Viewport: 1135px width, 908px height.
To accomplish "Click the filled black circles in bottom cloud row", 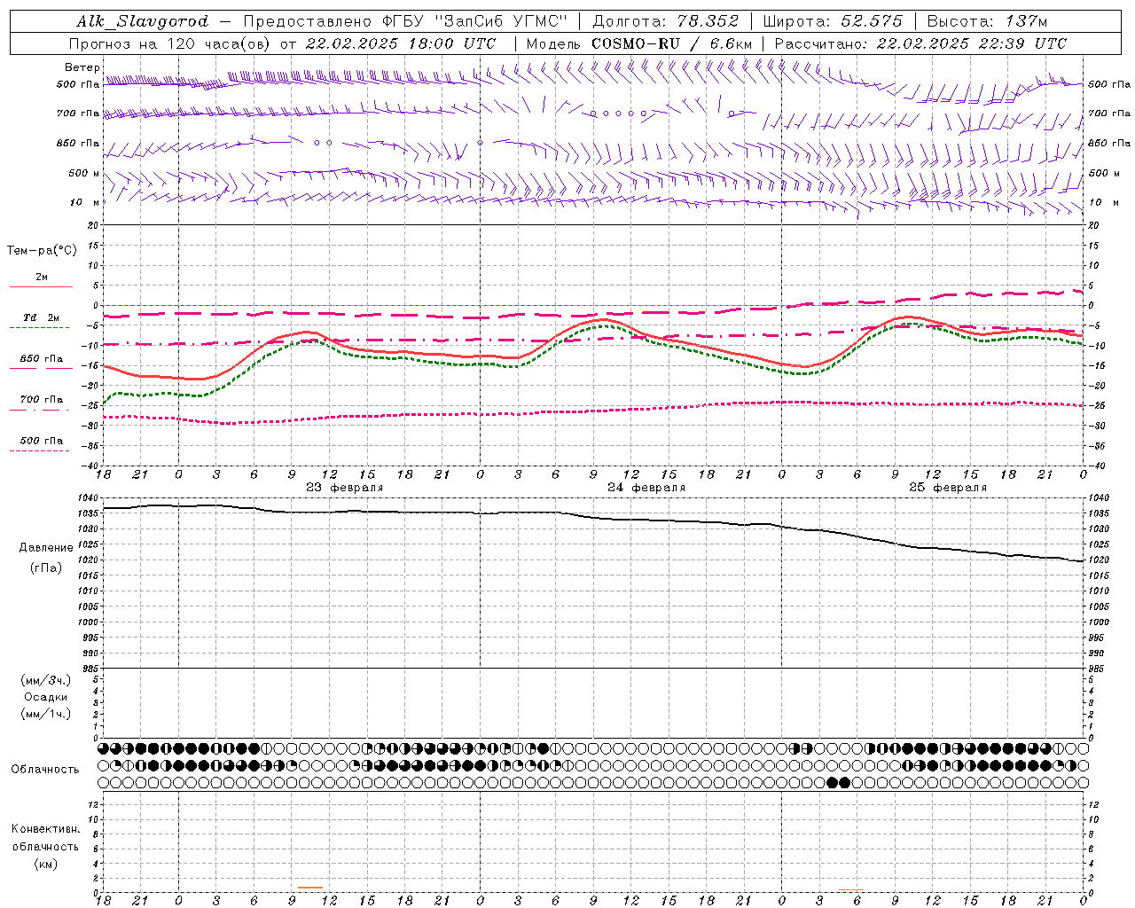I will click(x=838, y=782).
